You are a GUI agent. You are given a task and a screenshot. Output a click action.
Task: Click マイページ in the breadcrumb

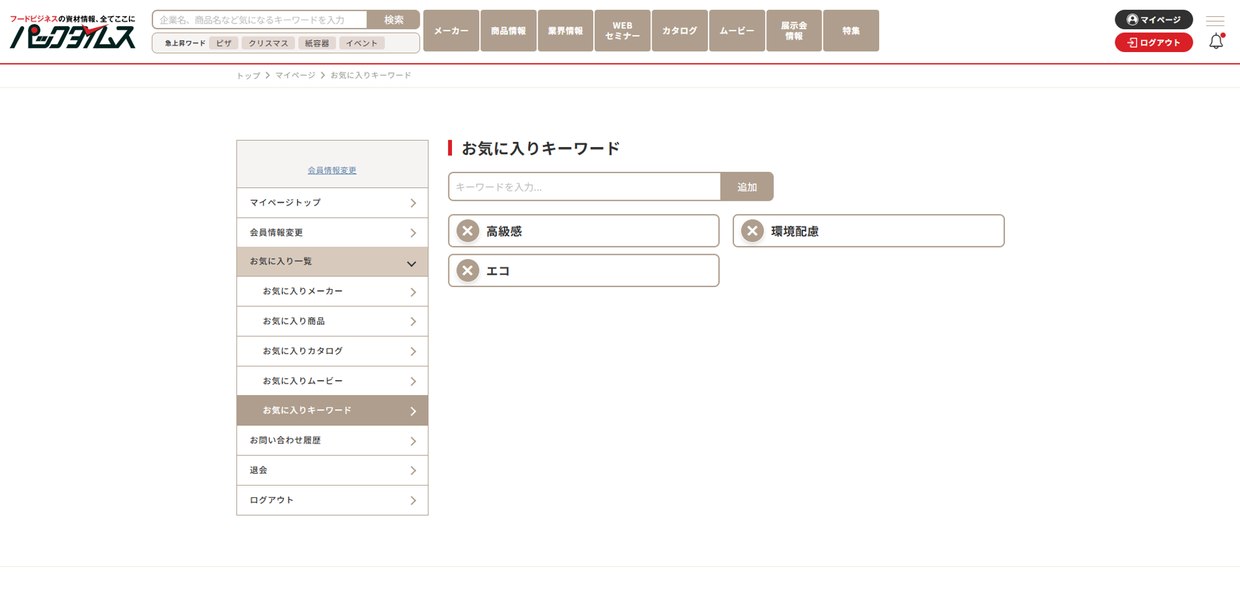point(295,76)
